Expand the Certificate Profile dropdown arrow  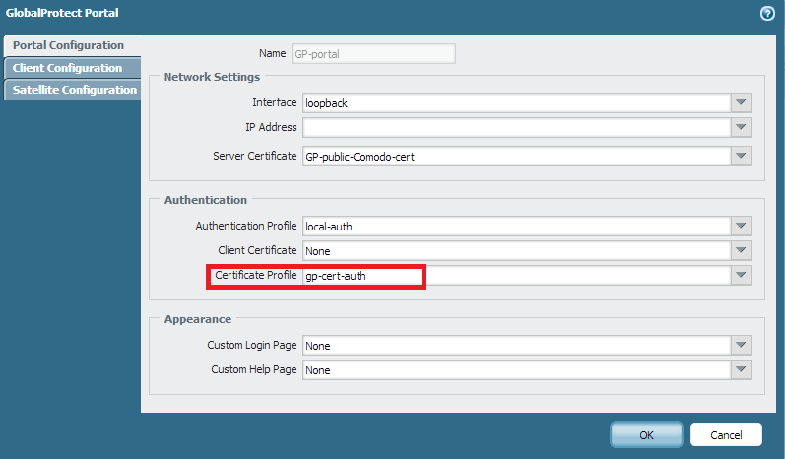[741, 275]
